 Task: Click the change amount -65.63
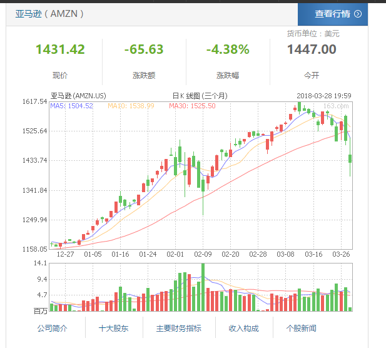pos(144,49)
